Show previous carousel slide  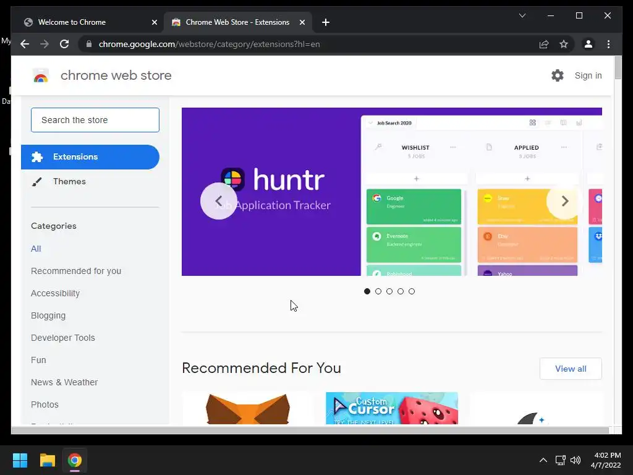pos(218,201)
